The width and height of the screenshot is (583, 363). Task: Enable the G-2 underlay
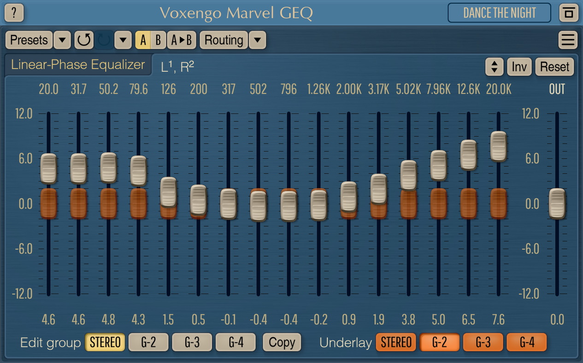click(x=439, y=342)
